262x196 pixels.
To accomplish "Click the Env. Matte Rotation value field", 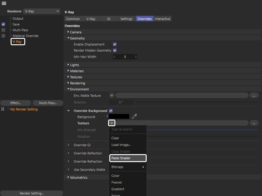I will pos(121,102).
